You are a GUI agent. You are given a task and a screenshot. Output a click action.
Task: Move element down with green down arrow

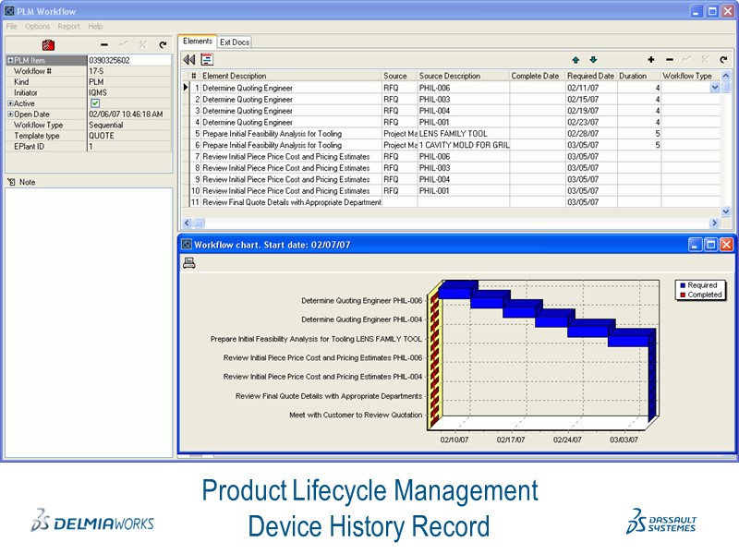[593, 59]
